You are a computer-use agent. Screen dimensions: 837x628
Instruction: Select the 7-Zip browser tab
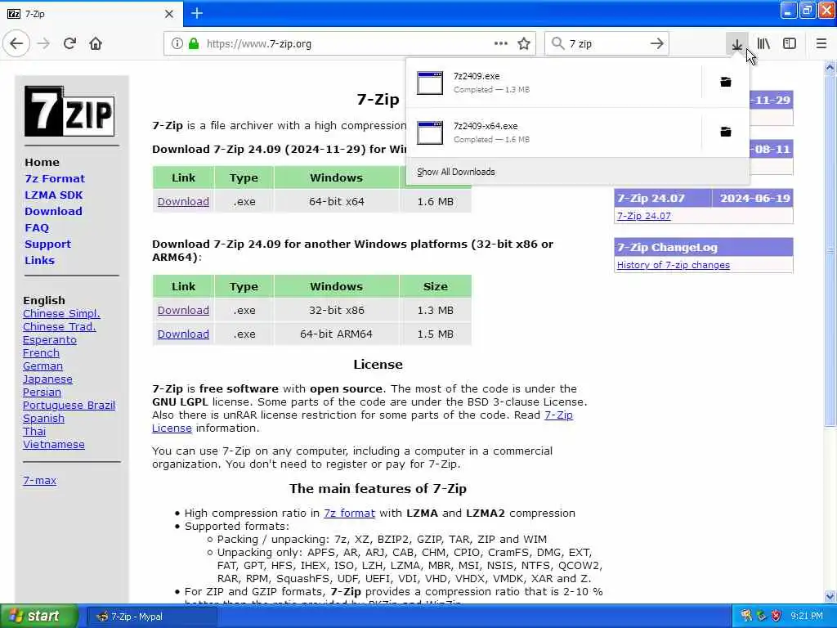(91, 14)
